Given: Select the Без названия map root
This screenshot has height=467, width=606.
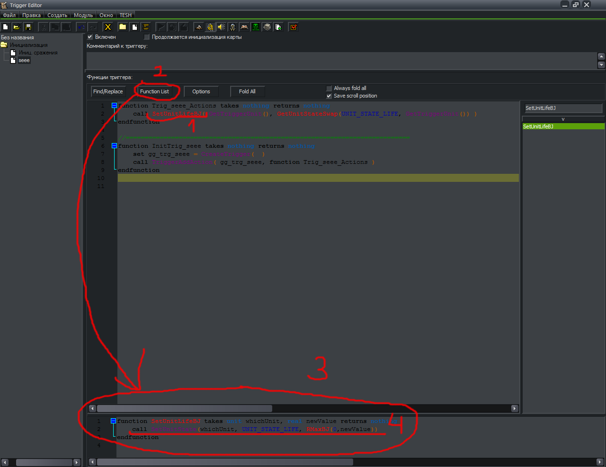Looking at the screenshot, I should [18, 37].
